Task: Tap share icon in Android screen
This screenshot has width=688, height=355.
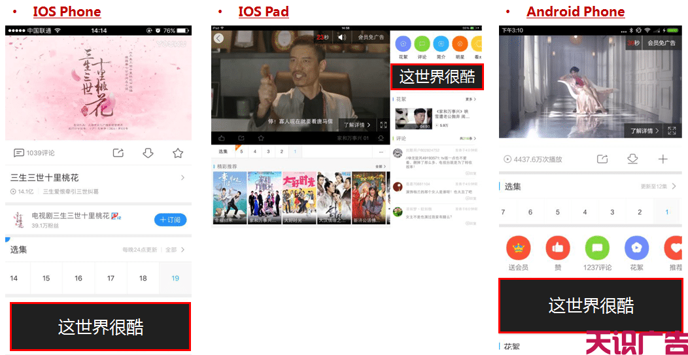Action: click(x=602, y=160)
